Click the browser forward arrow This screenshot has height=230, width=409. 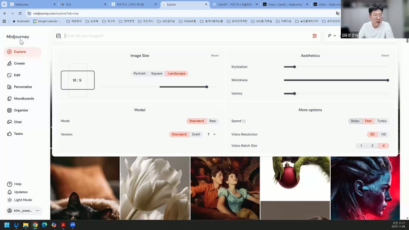12,13
